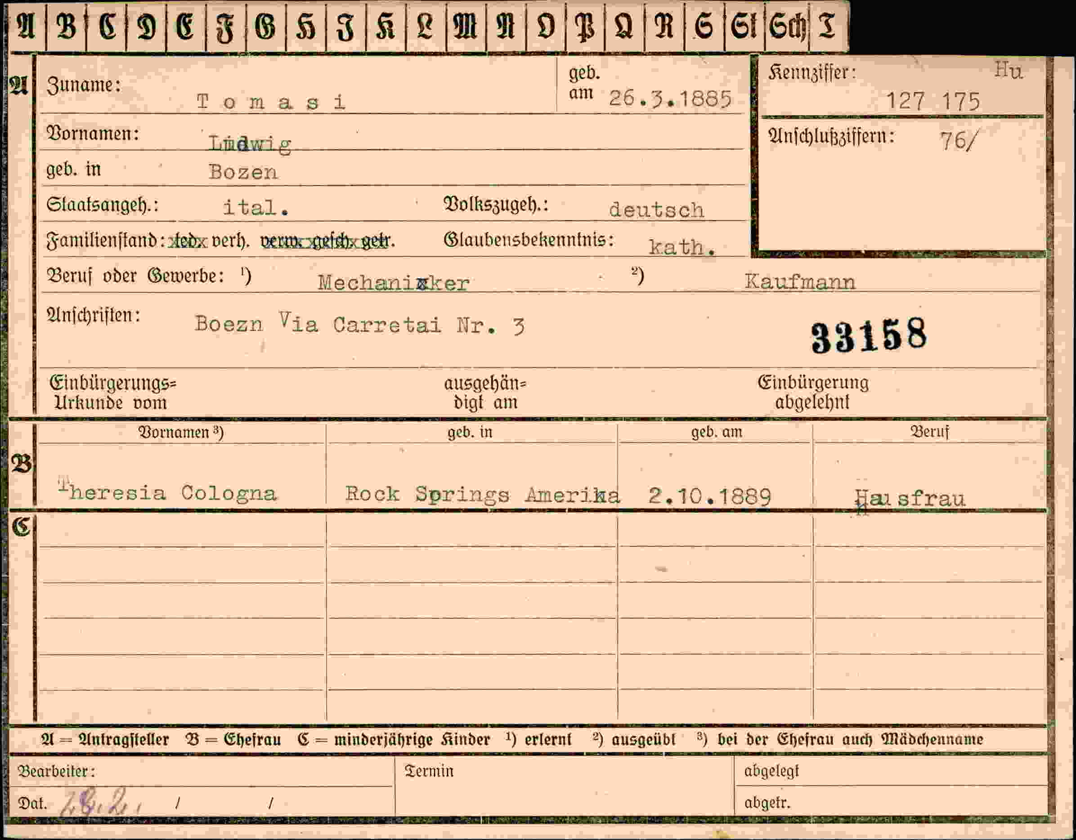1076x840 pixels.
Task: Click the Familienstand label
Action: [x=105, y=241]
